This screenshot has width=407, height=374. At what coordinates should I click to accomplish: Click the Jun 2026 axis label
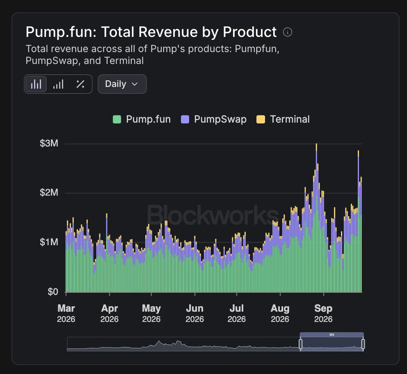(x=194, y=313)
